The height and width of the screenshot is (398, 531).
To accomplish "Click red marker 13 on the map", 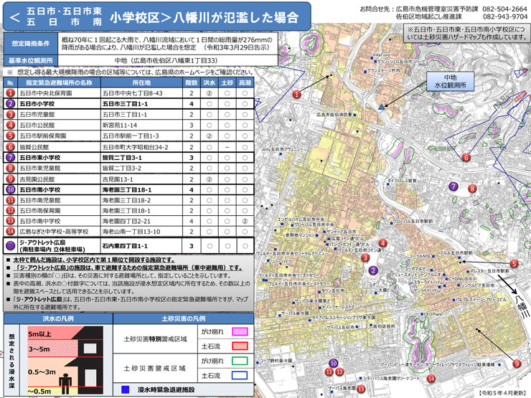I will pos(361,389).
